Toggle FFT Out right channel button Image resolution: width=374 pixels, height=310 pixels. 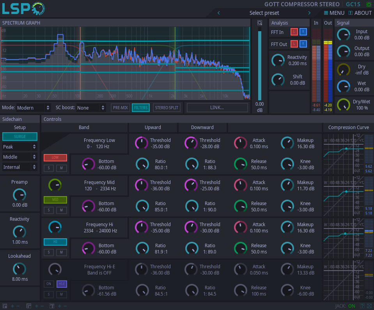[x=303, y=44]
